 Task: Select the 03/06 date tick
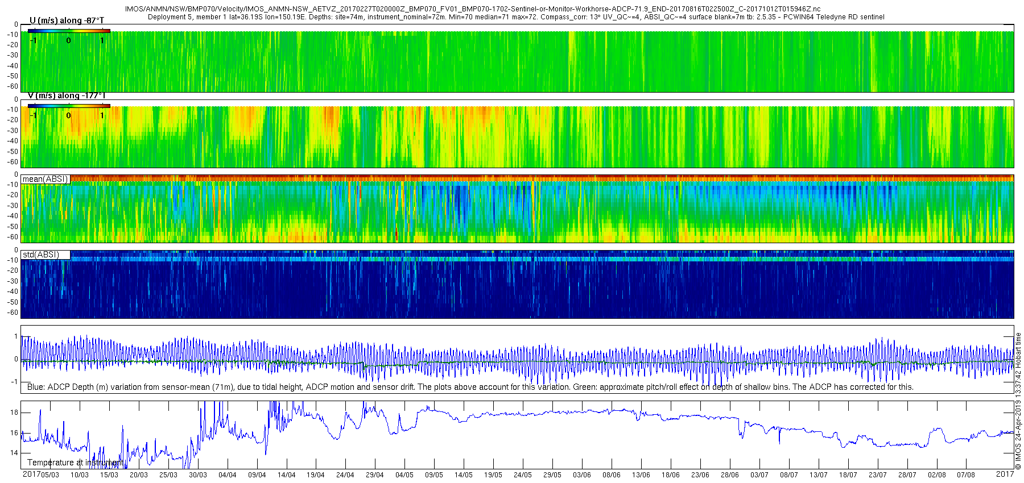[x=581, y=475]
